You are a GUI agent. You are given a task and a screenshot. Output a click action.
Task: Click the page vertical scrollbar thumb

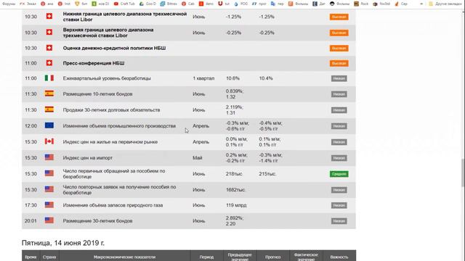click(x=463, y=173)
